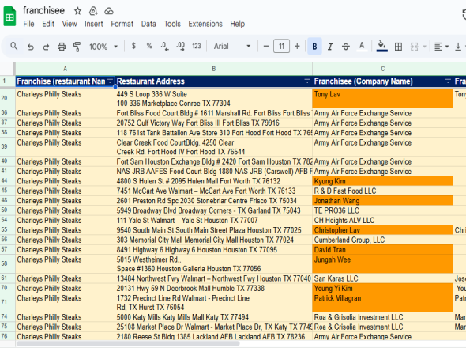Open the text color picker

pos(362,46)
